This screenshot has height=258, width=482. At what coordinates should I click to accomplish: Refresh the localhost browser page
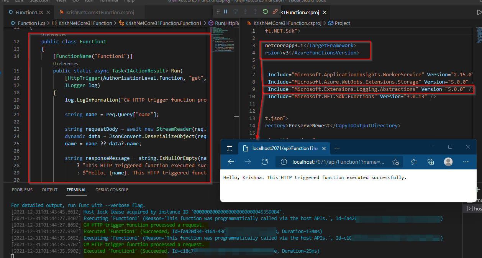pos(264,162)
